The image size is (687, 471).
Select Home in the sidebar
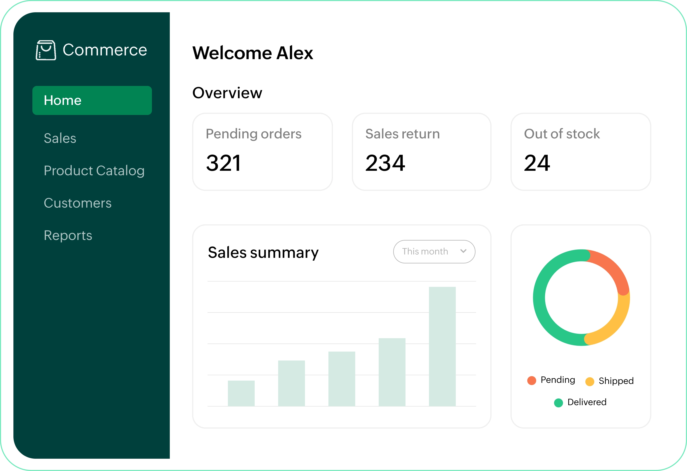92,100
